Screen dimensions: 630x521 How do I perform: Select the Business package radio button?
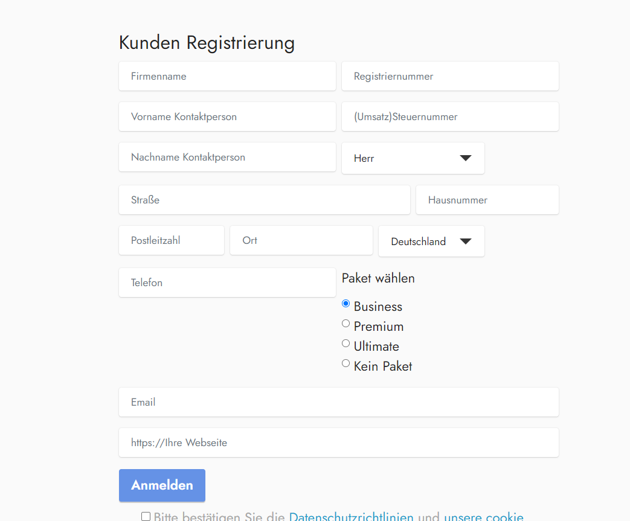coord(346,304)
